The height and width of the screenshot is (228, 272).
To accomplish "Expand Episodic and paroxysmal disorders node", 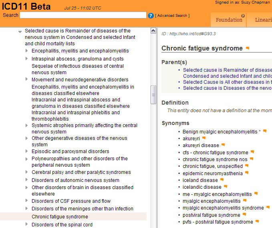I will [x=27, y=151].
